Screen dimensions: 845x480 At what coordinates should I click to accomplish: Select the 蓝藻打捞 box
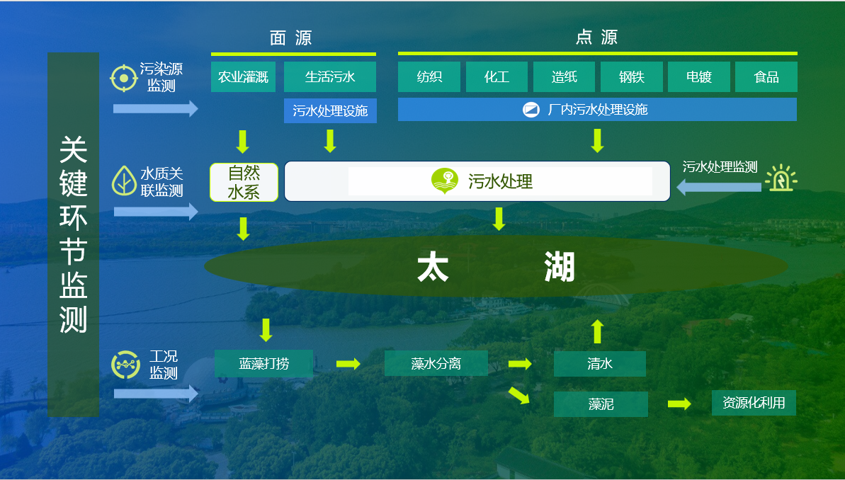[x=263, y=364]
